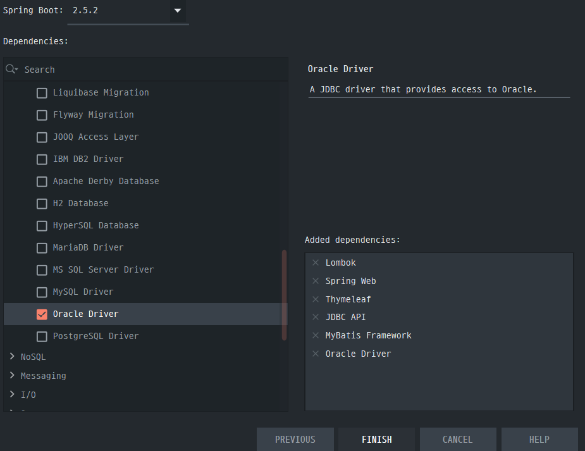Click the Spring Boot 2.5.2 version value

point(85,11)
